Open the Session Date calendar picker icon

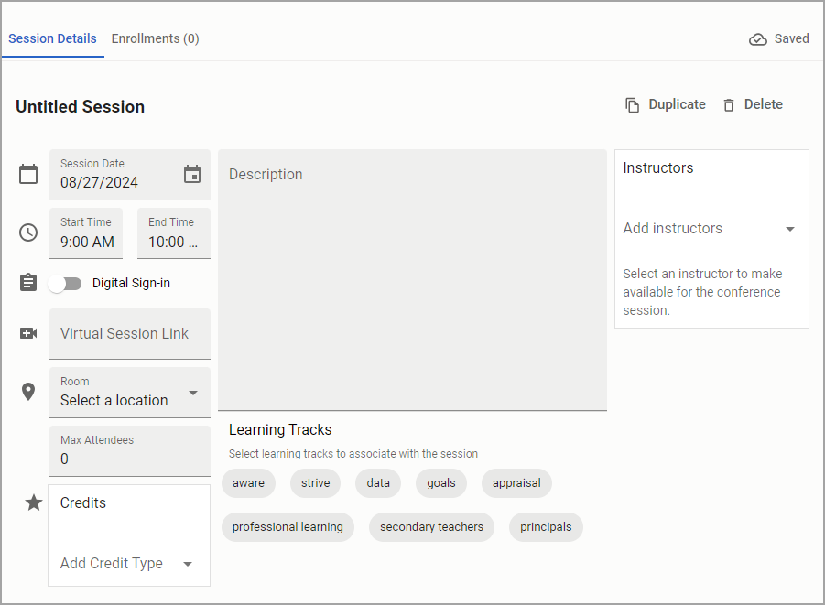(x=192, y=174)
